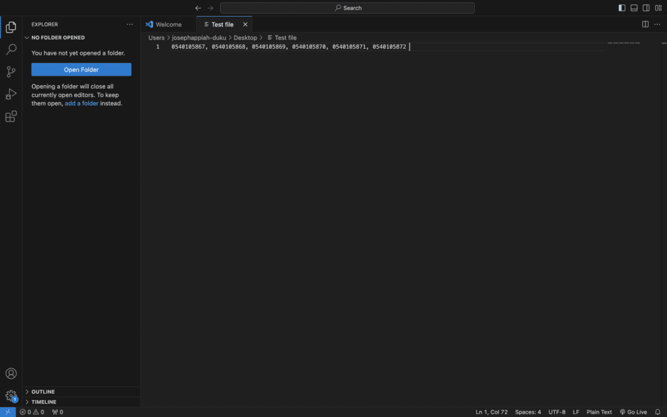Open the Search view in activity bar

point(11,49)
